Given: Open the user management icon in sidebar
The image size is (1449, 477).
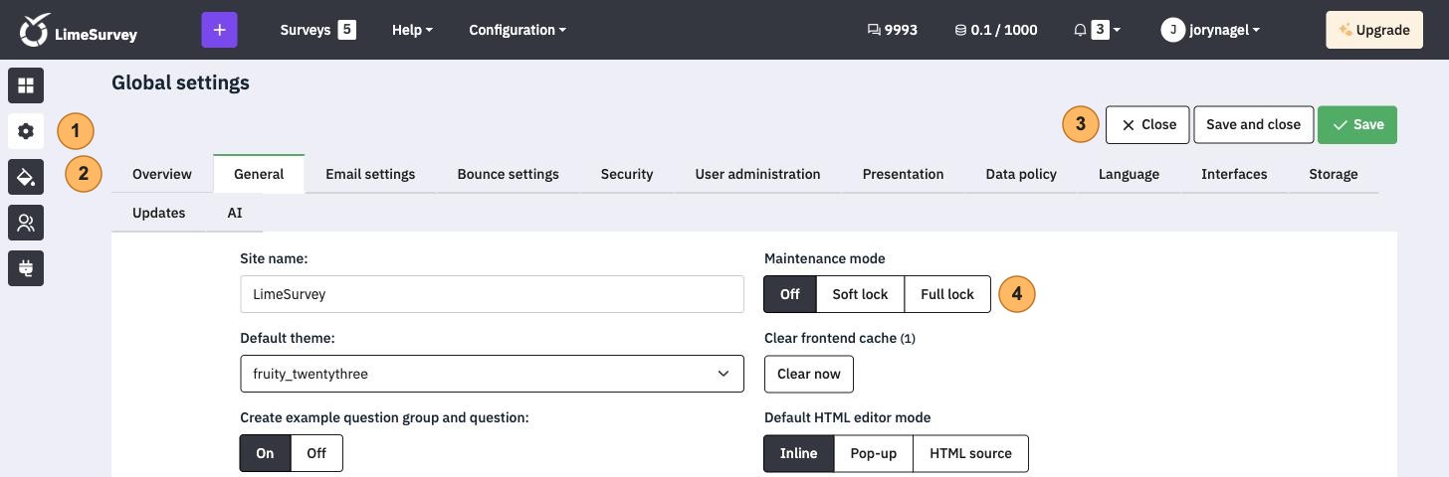Looking at the screenshot, I should (26, 223).
